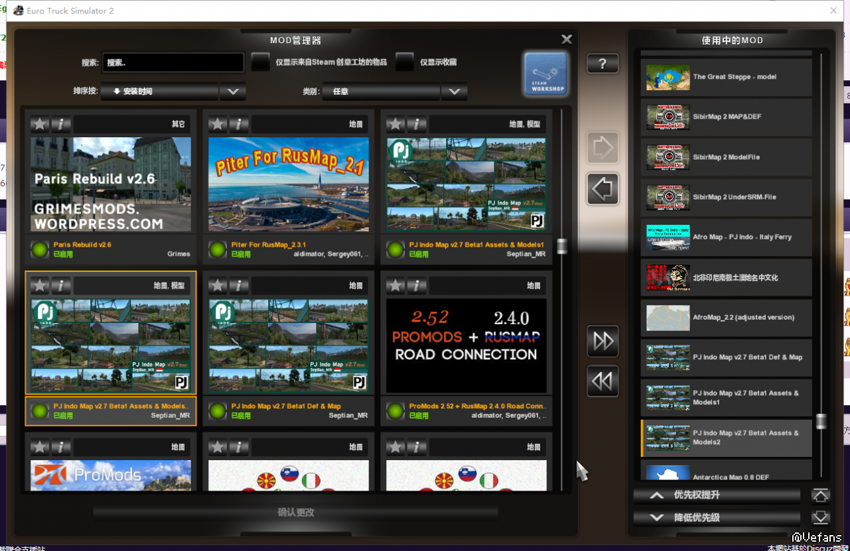The height and width of the screenshot is (551, 850).
Task: Open the sort by install time dropdown
Action: coord(159,92)
